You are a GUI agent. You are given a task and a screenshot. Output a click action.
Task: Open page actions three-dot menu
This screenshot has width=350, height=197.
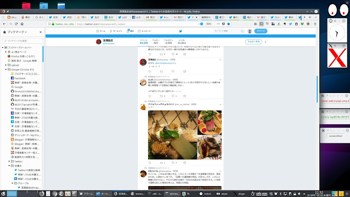[x=218, y=24]
